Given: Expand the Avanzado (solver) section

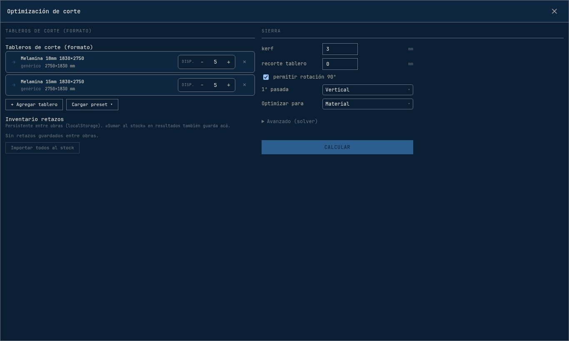Looking at the screenshot, I should [x=289, y=121].
